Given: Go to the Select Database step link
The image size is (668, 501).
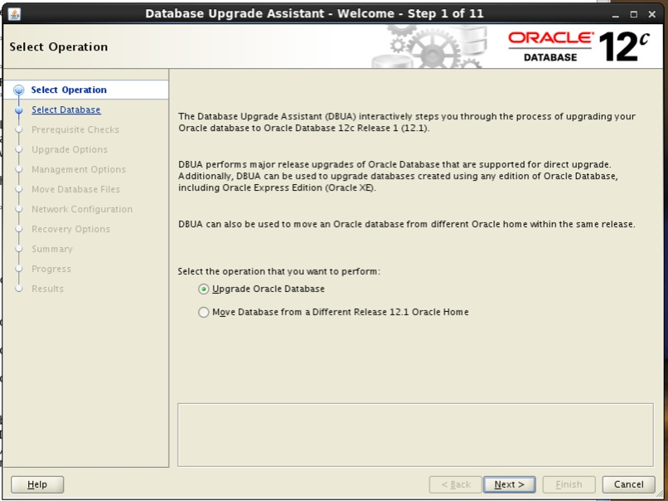Looking at the screenshot, I should (x=66, y=109).
